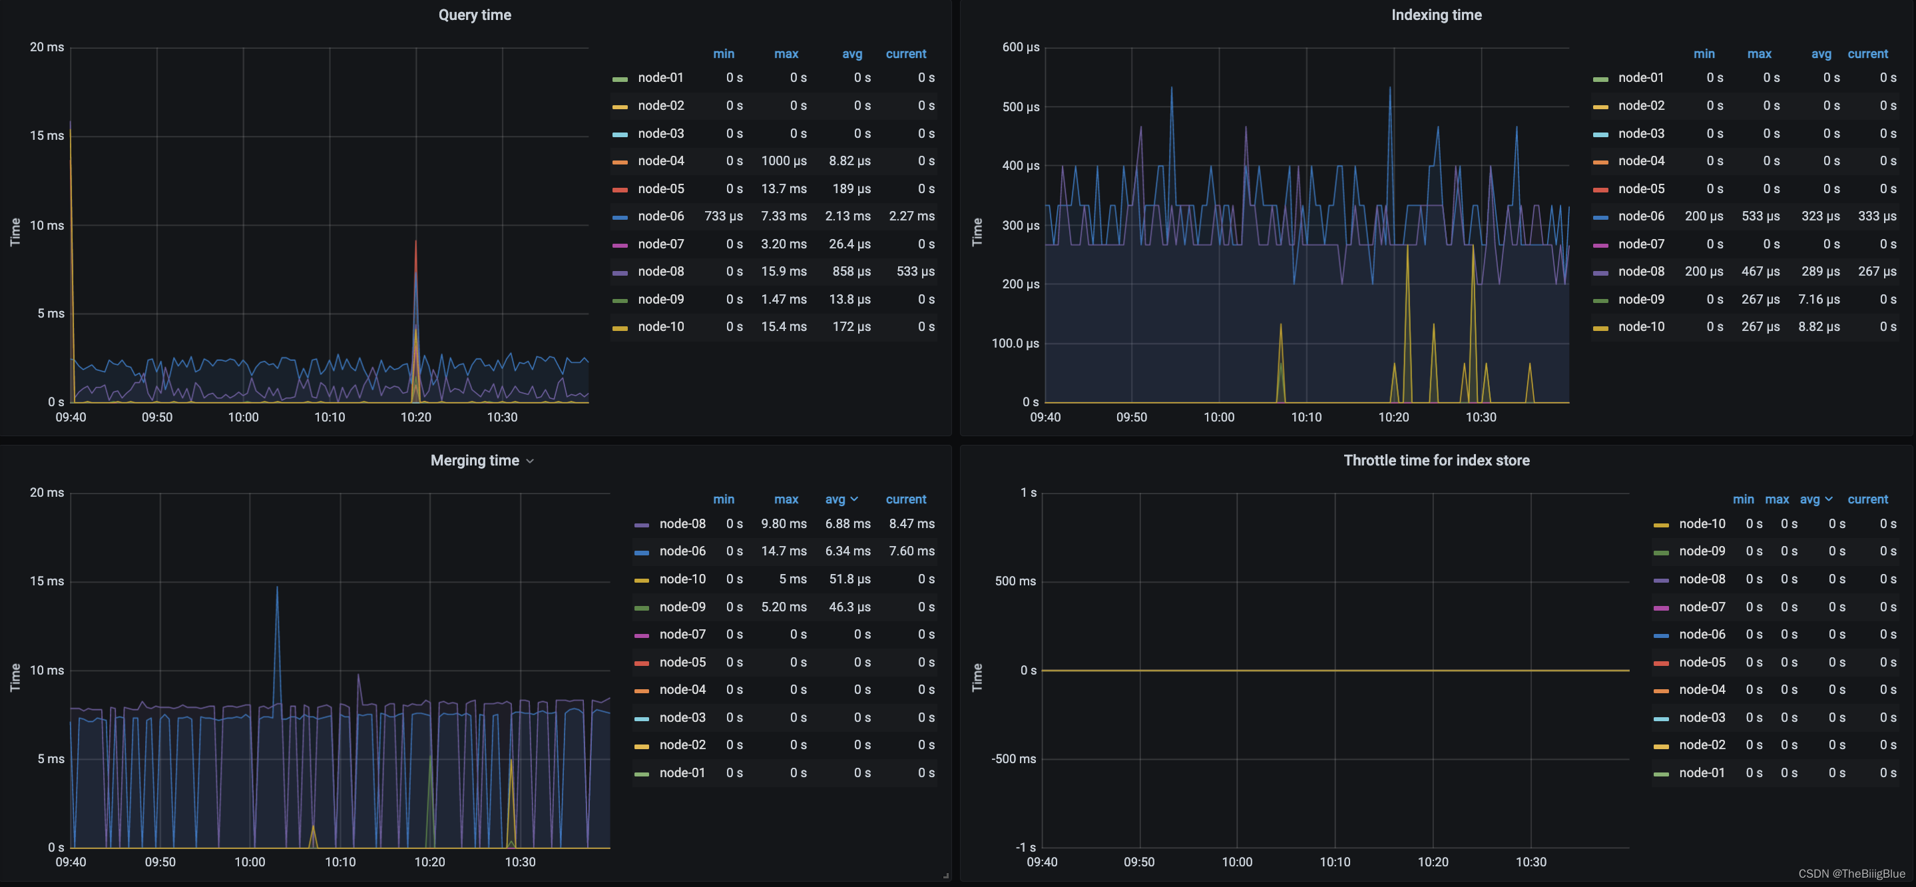Click node-06 color swatch in Query time legend

coord(620,217)
